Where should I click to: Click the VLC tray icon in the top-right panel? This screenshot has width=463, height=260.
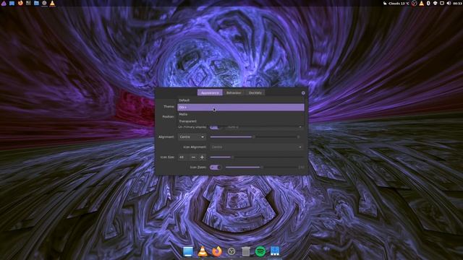421,3
